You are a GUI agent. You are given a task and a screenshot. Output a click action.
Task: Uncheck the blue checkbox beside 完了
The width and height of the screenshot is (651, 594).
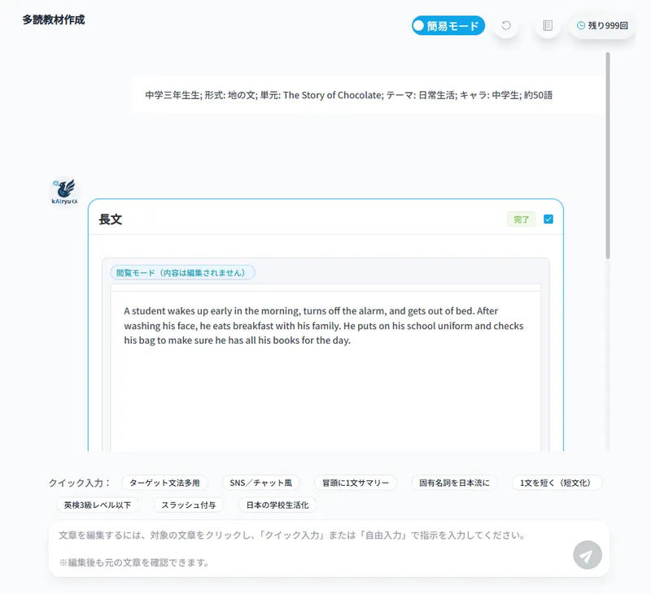click(548, 219)
